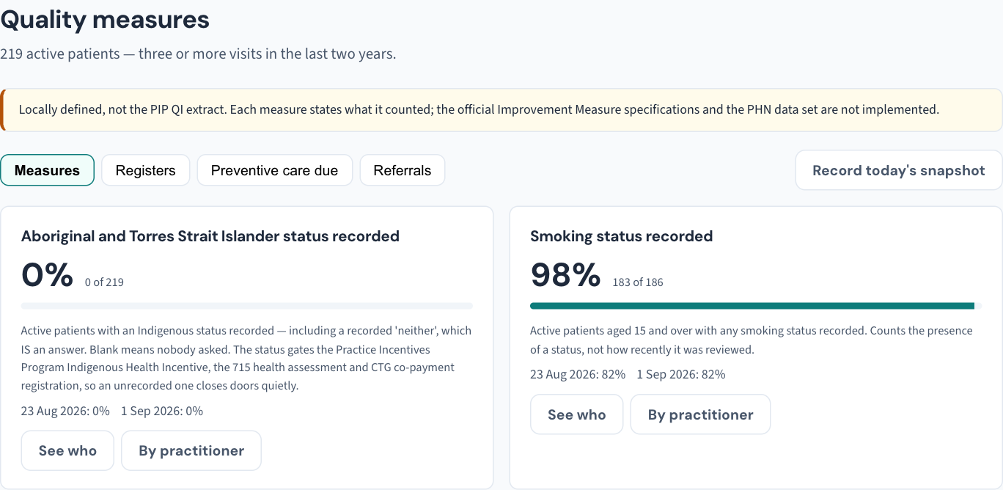This screenshot has width=1003, height=490.
Task: Click the Indigenous status 0% progress bar
Action: coord(247,306)
